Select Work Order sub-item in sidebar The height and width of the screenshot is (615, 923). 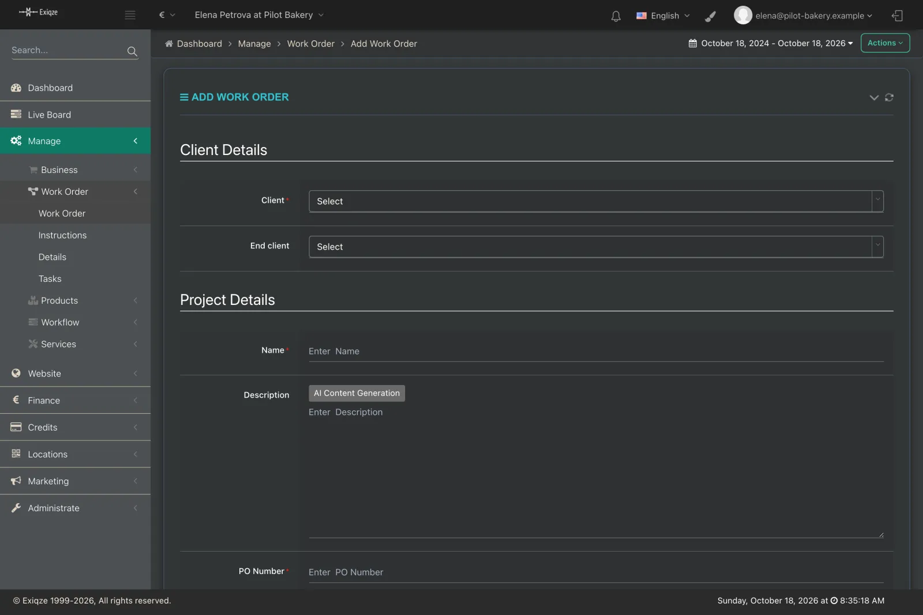pos(75,213)
